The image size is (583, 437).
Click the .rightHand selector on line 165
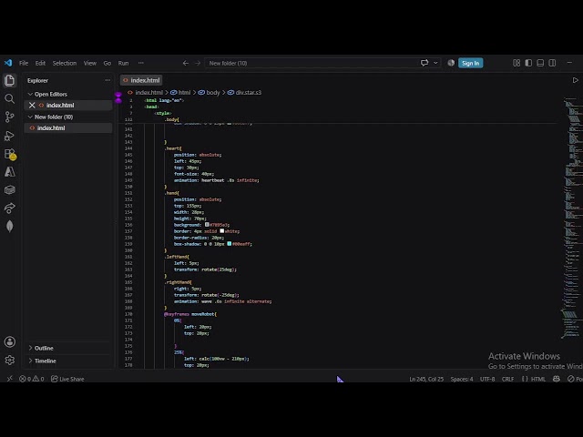(x=179, y=282)
